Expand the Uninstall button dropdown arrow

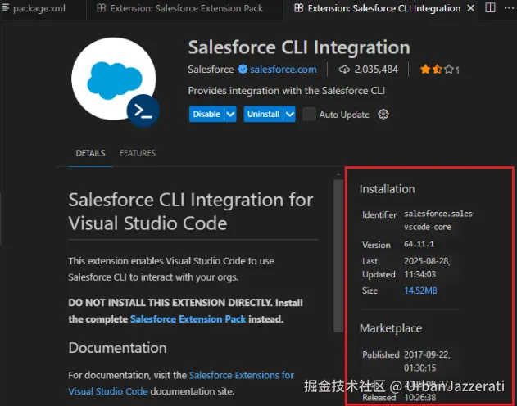pyautogui.click(x=289, y=115)
